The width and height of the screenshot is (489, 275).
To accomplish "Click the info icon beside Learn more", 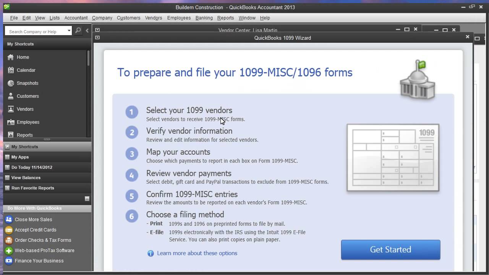I will click(151, 253).
